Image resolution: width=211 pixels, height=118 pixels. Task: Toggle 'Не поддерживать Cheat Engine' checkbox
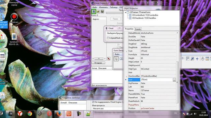[x=93, y=102]
